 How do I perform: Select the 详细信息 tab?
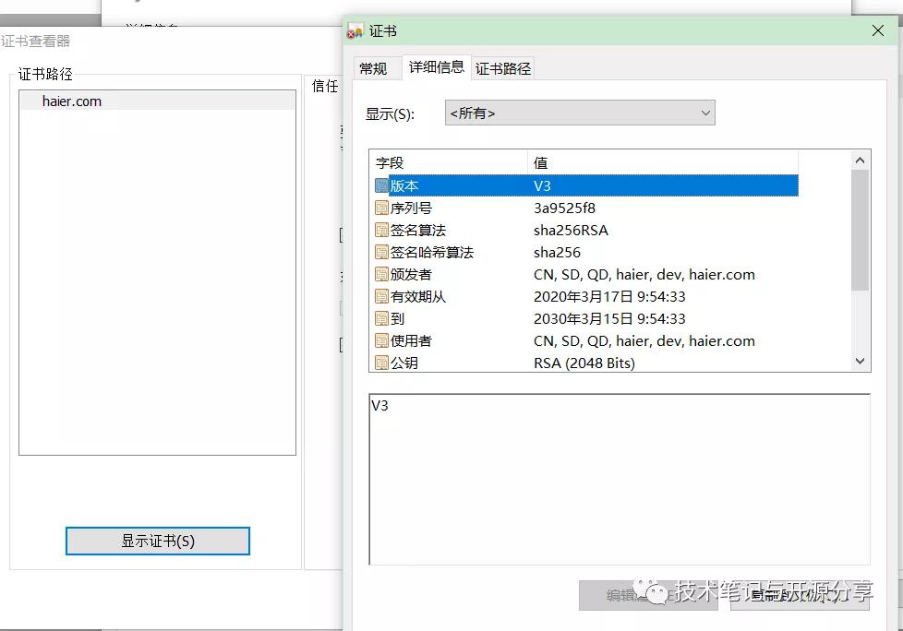coord(436,67)
